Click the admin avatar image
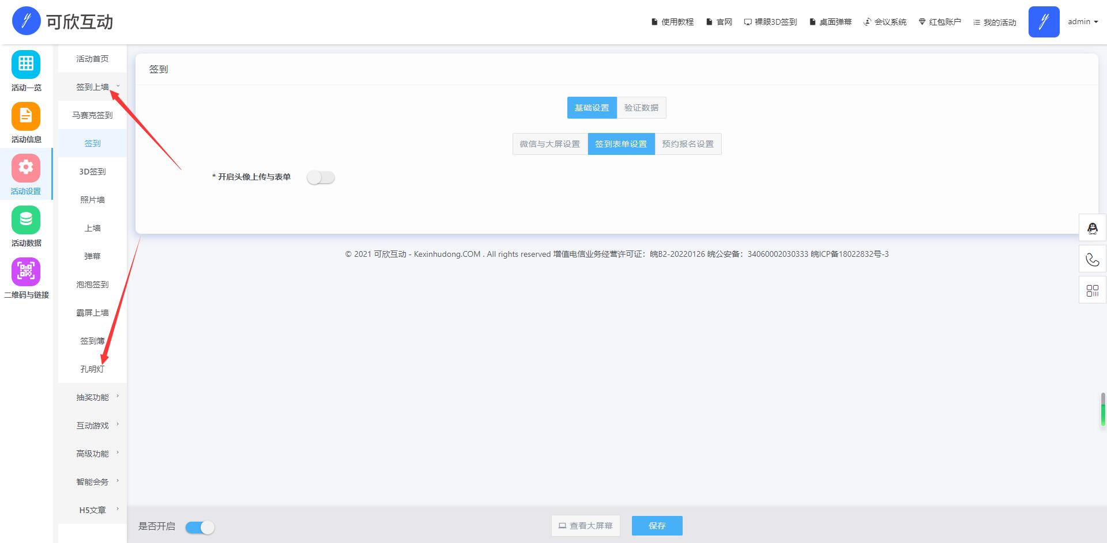Image resolution: width=1107 pixels, height=543 pixels. point(1044,22)
